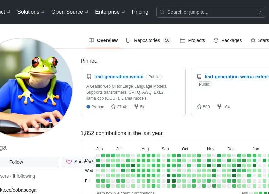Click repo icon on text-generation-webui-extensions card
The width and height of the screenshot is (269, 194).
coord(199,77)
